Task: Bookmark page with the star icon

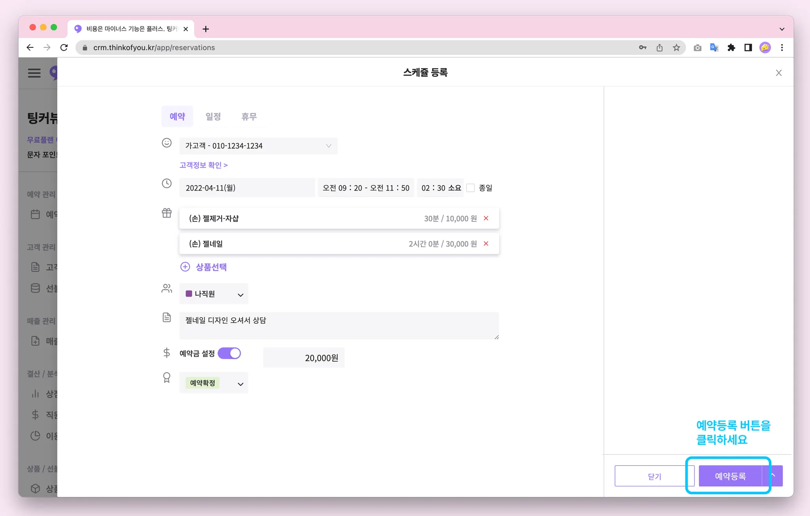Action: [x=676, y=48]
